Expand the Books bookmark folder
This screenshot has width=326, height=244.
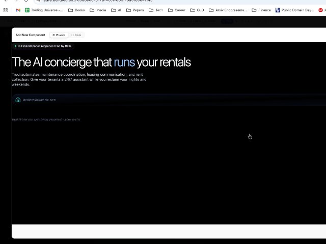(76, 10)
